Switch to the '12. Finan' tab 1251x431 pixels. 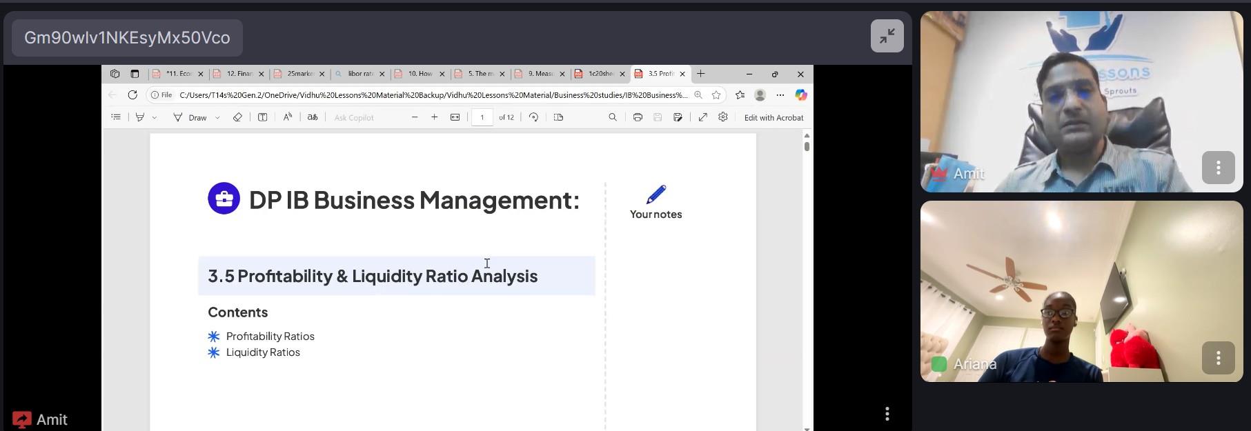[239, 74]
